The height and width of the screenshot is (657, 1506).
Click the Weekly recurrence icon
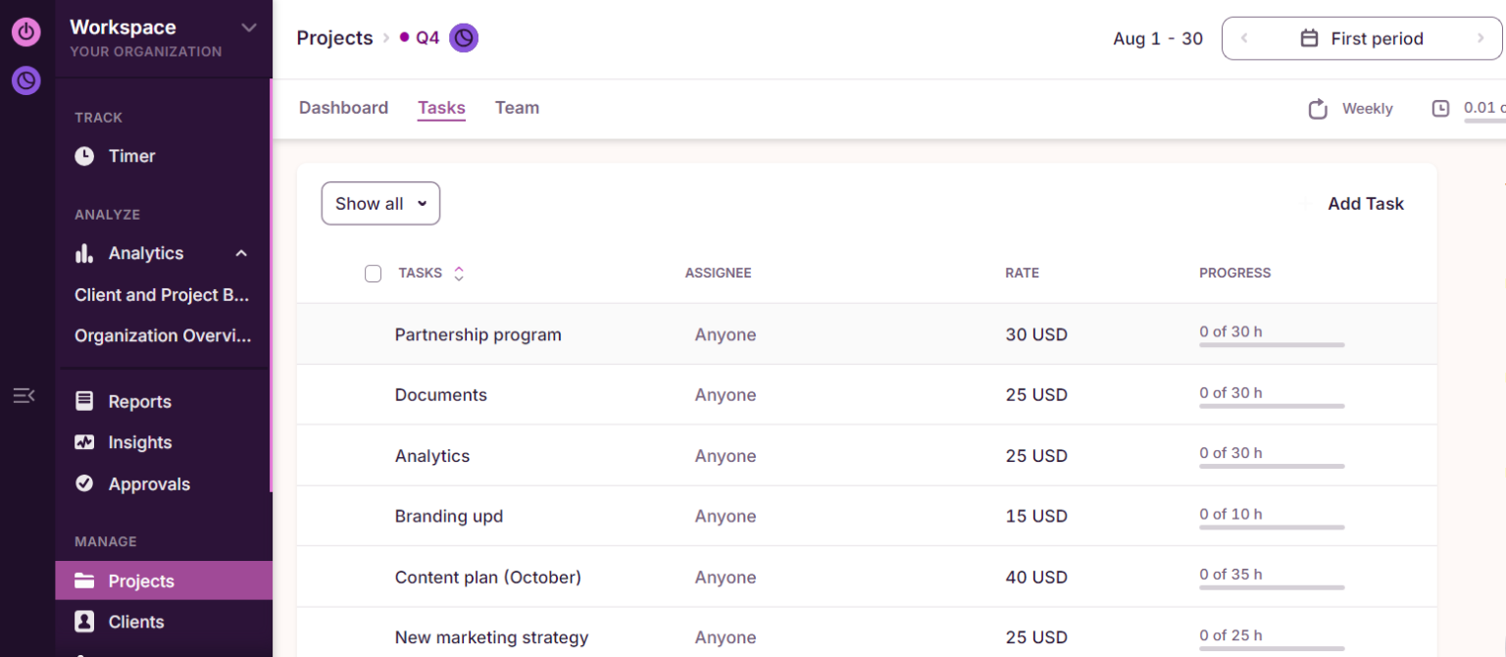click(1318, 109)
